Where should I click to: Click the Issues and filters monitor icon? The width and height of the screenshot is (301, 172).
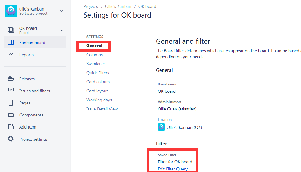11,91
